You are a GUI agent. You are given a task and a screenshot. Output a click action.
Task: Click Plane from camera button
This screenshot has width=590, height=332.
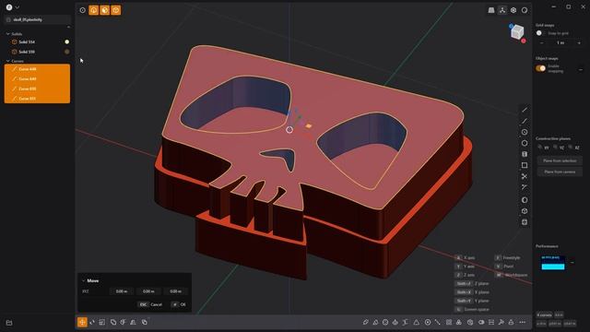[560, 172]
